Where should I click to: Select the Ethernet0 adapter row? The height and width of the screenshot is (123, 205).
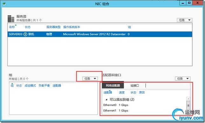pos(144,105)
